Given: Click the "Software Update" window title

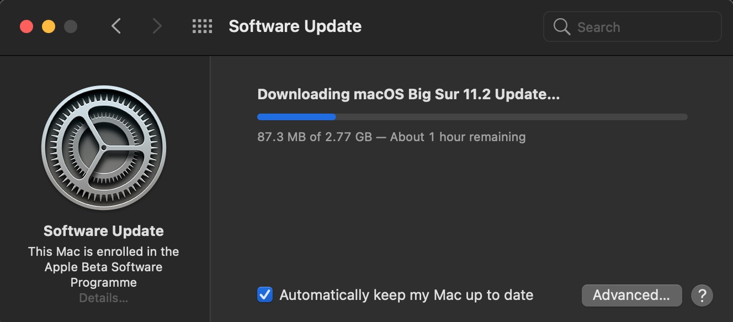Looking at the screenshot, I should point(295,26).
